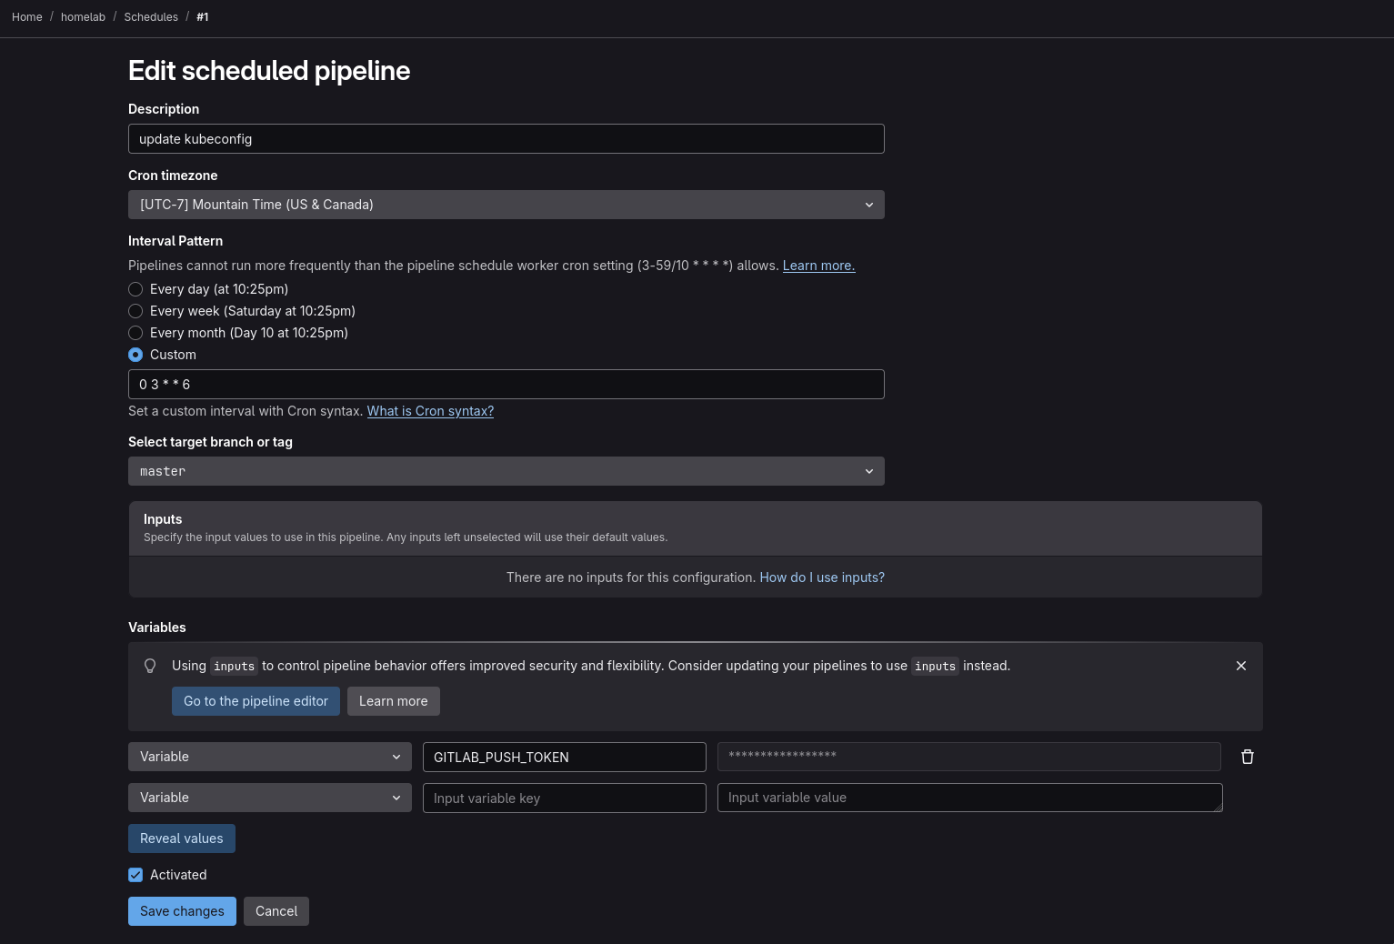
Task: Open the target branch selector showing master
Action: 506,471
